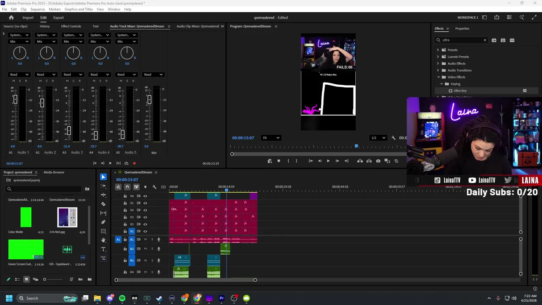The width and height of the screenshot is (542, 305).
Task: Switch project panel to list view
Action: pos(17,279)
